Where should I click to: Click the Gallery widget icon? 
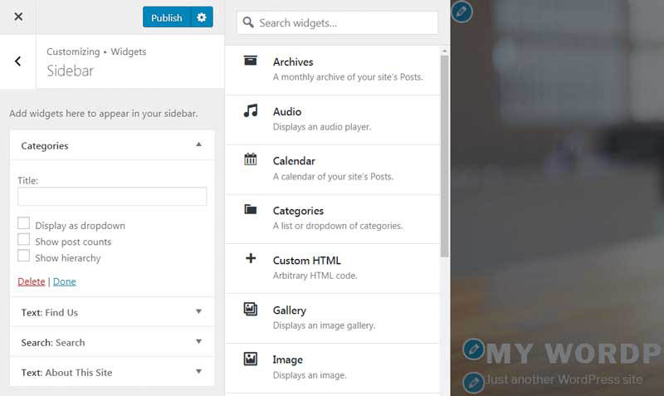[250, 309]
